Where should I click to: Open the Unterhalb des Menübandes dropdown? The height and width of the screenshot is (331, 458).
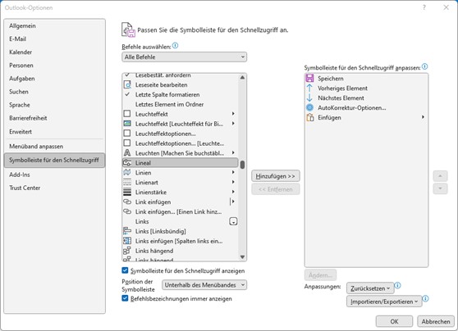pos(204,285)
